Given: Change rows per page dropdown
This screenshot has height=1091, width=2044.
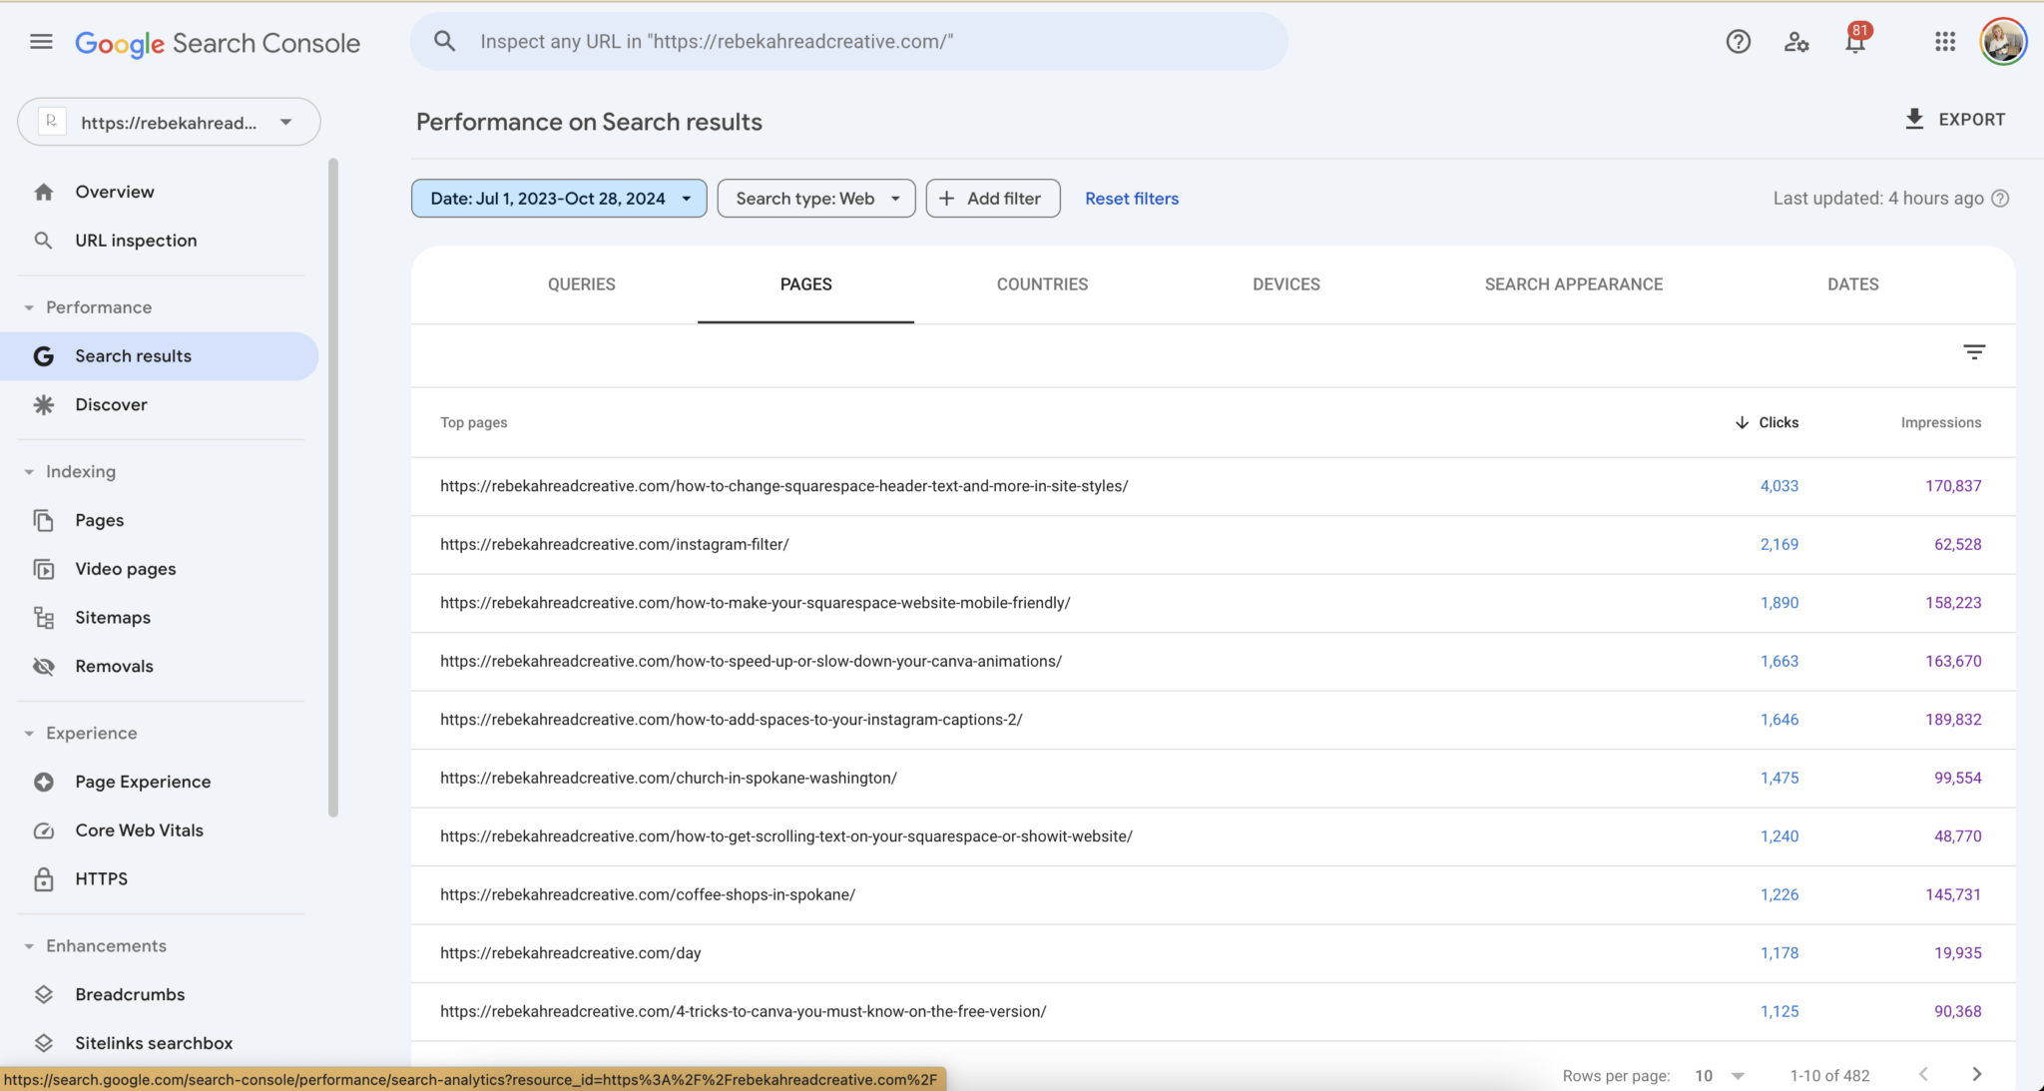Looking at the screenshot, I should click(x=1719, y=1075).
